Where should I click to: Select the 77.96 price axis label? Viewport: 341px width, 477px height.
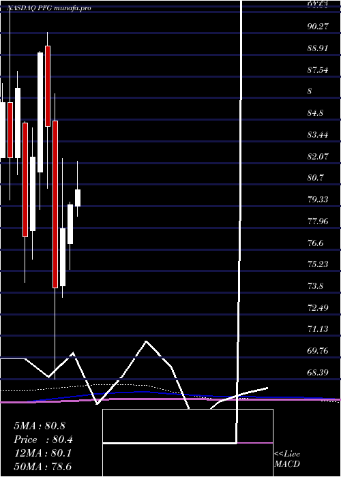[x=318, y=221]
